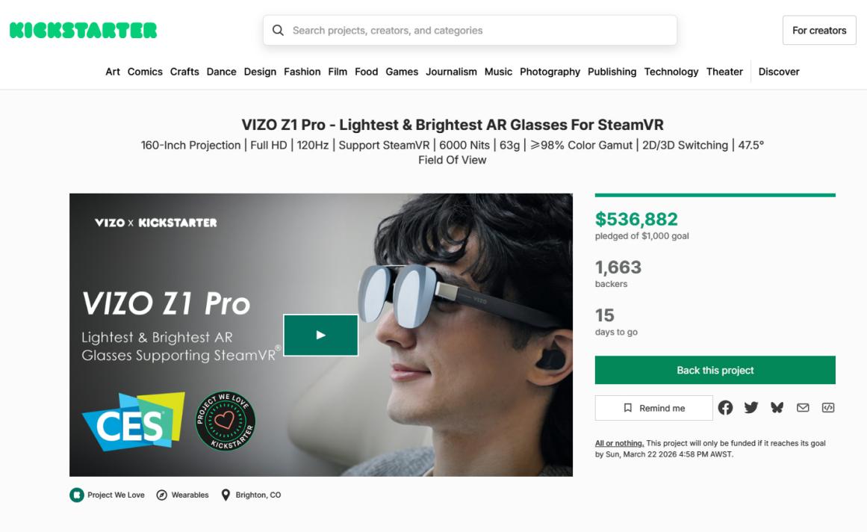Image resolution: width=867 pixels, height=532 pixels.
Task: Toggle Remind me bookmark
Action: pos(654,408)
